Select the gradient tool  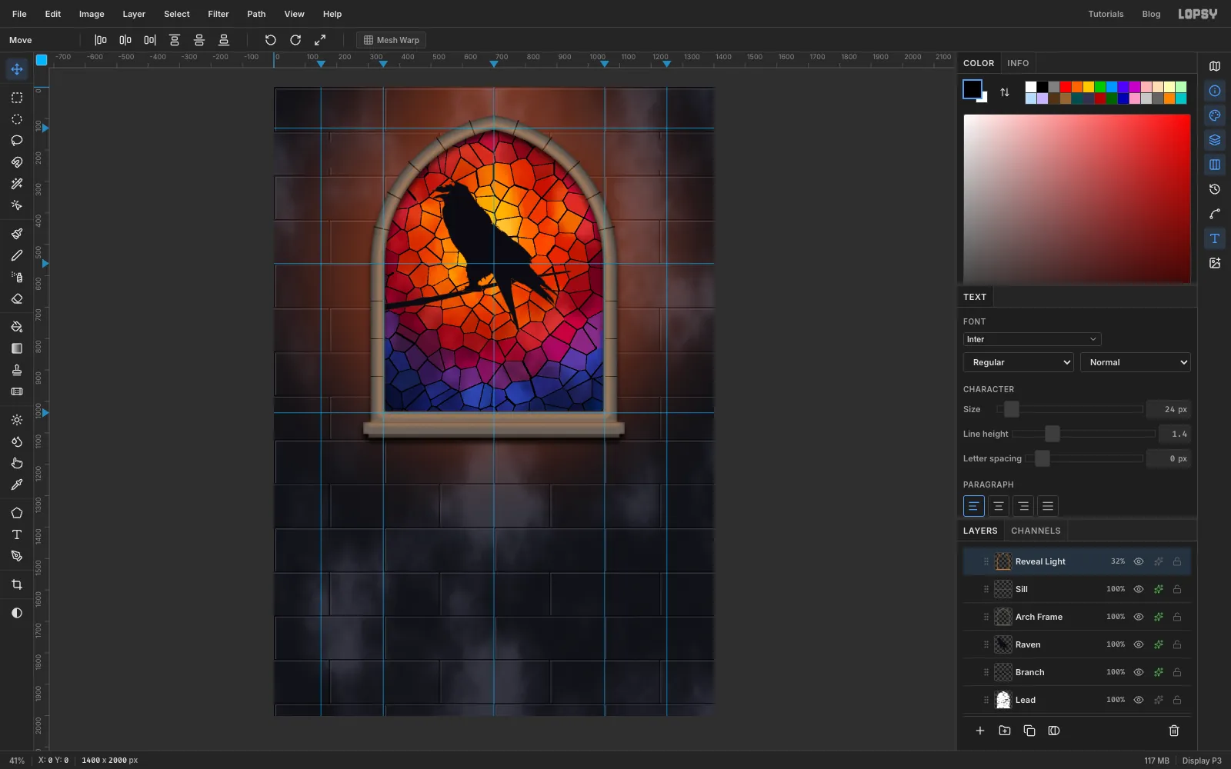17,348
